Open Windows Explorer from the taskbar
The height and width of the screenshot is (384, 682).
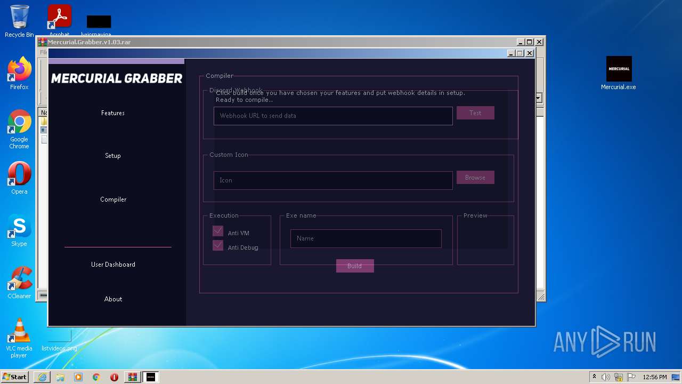60,377
